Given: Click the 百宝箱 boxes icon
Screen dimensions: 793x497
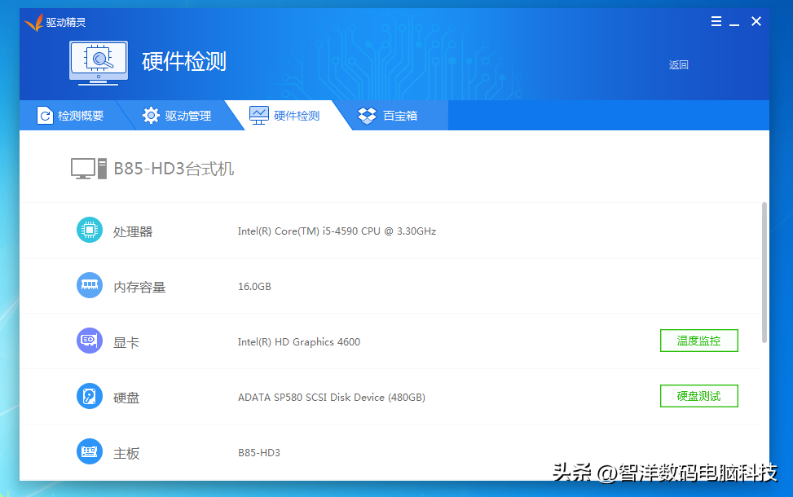Looking at the screenshot, I should point(368,116).
